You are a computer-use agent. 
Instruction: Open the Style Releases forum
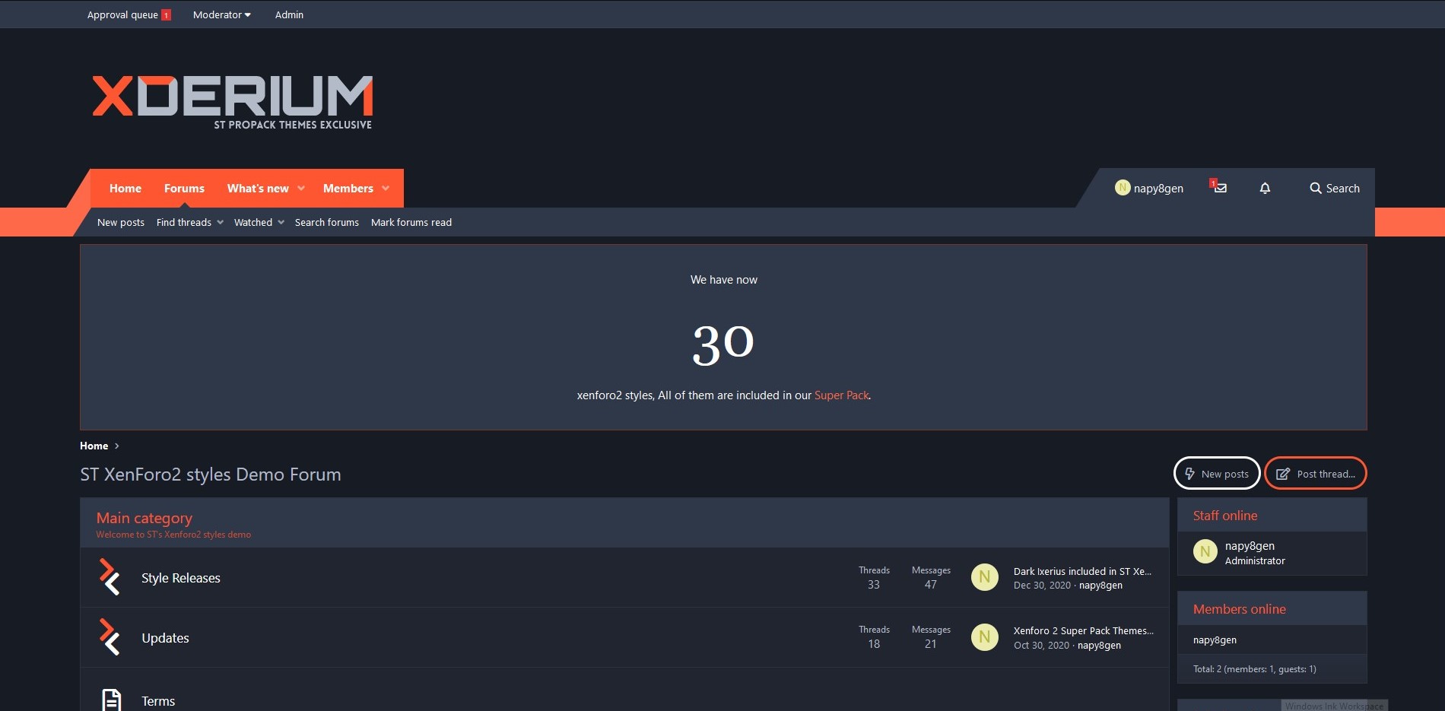pyautogui.click(x=181, y=578)
